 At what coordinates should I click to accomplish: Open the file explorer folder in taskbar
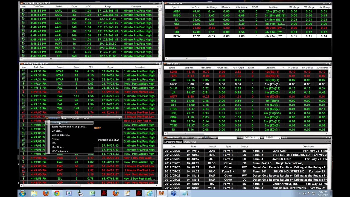coord(34,193)
